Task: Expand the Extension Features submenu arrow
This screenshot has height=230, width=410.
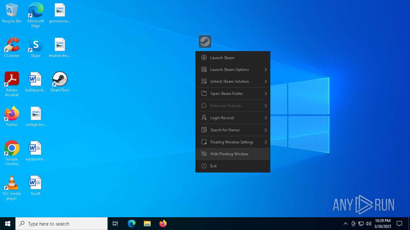Action: point(266,106)
